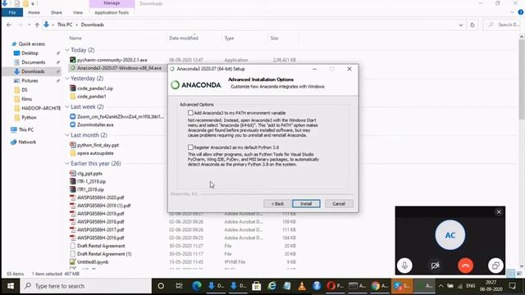
Task: Collapse the Explorer ribbon chevron
Action: point(512,12)
